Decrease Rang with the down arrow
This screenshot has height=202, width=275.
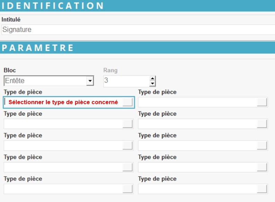pyautogui.click(x=152, y=84)
